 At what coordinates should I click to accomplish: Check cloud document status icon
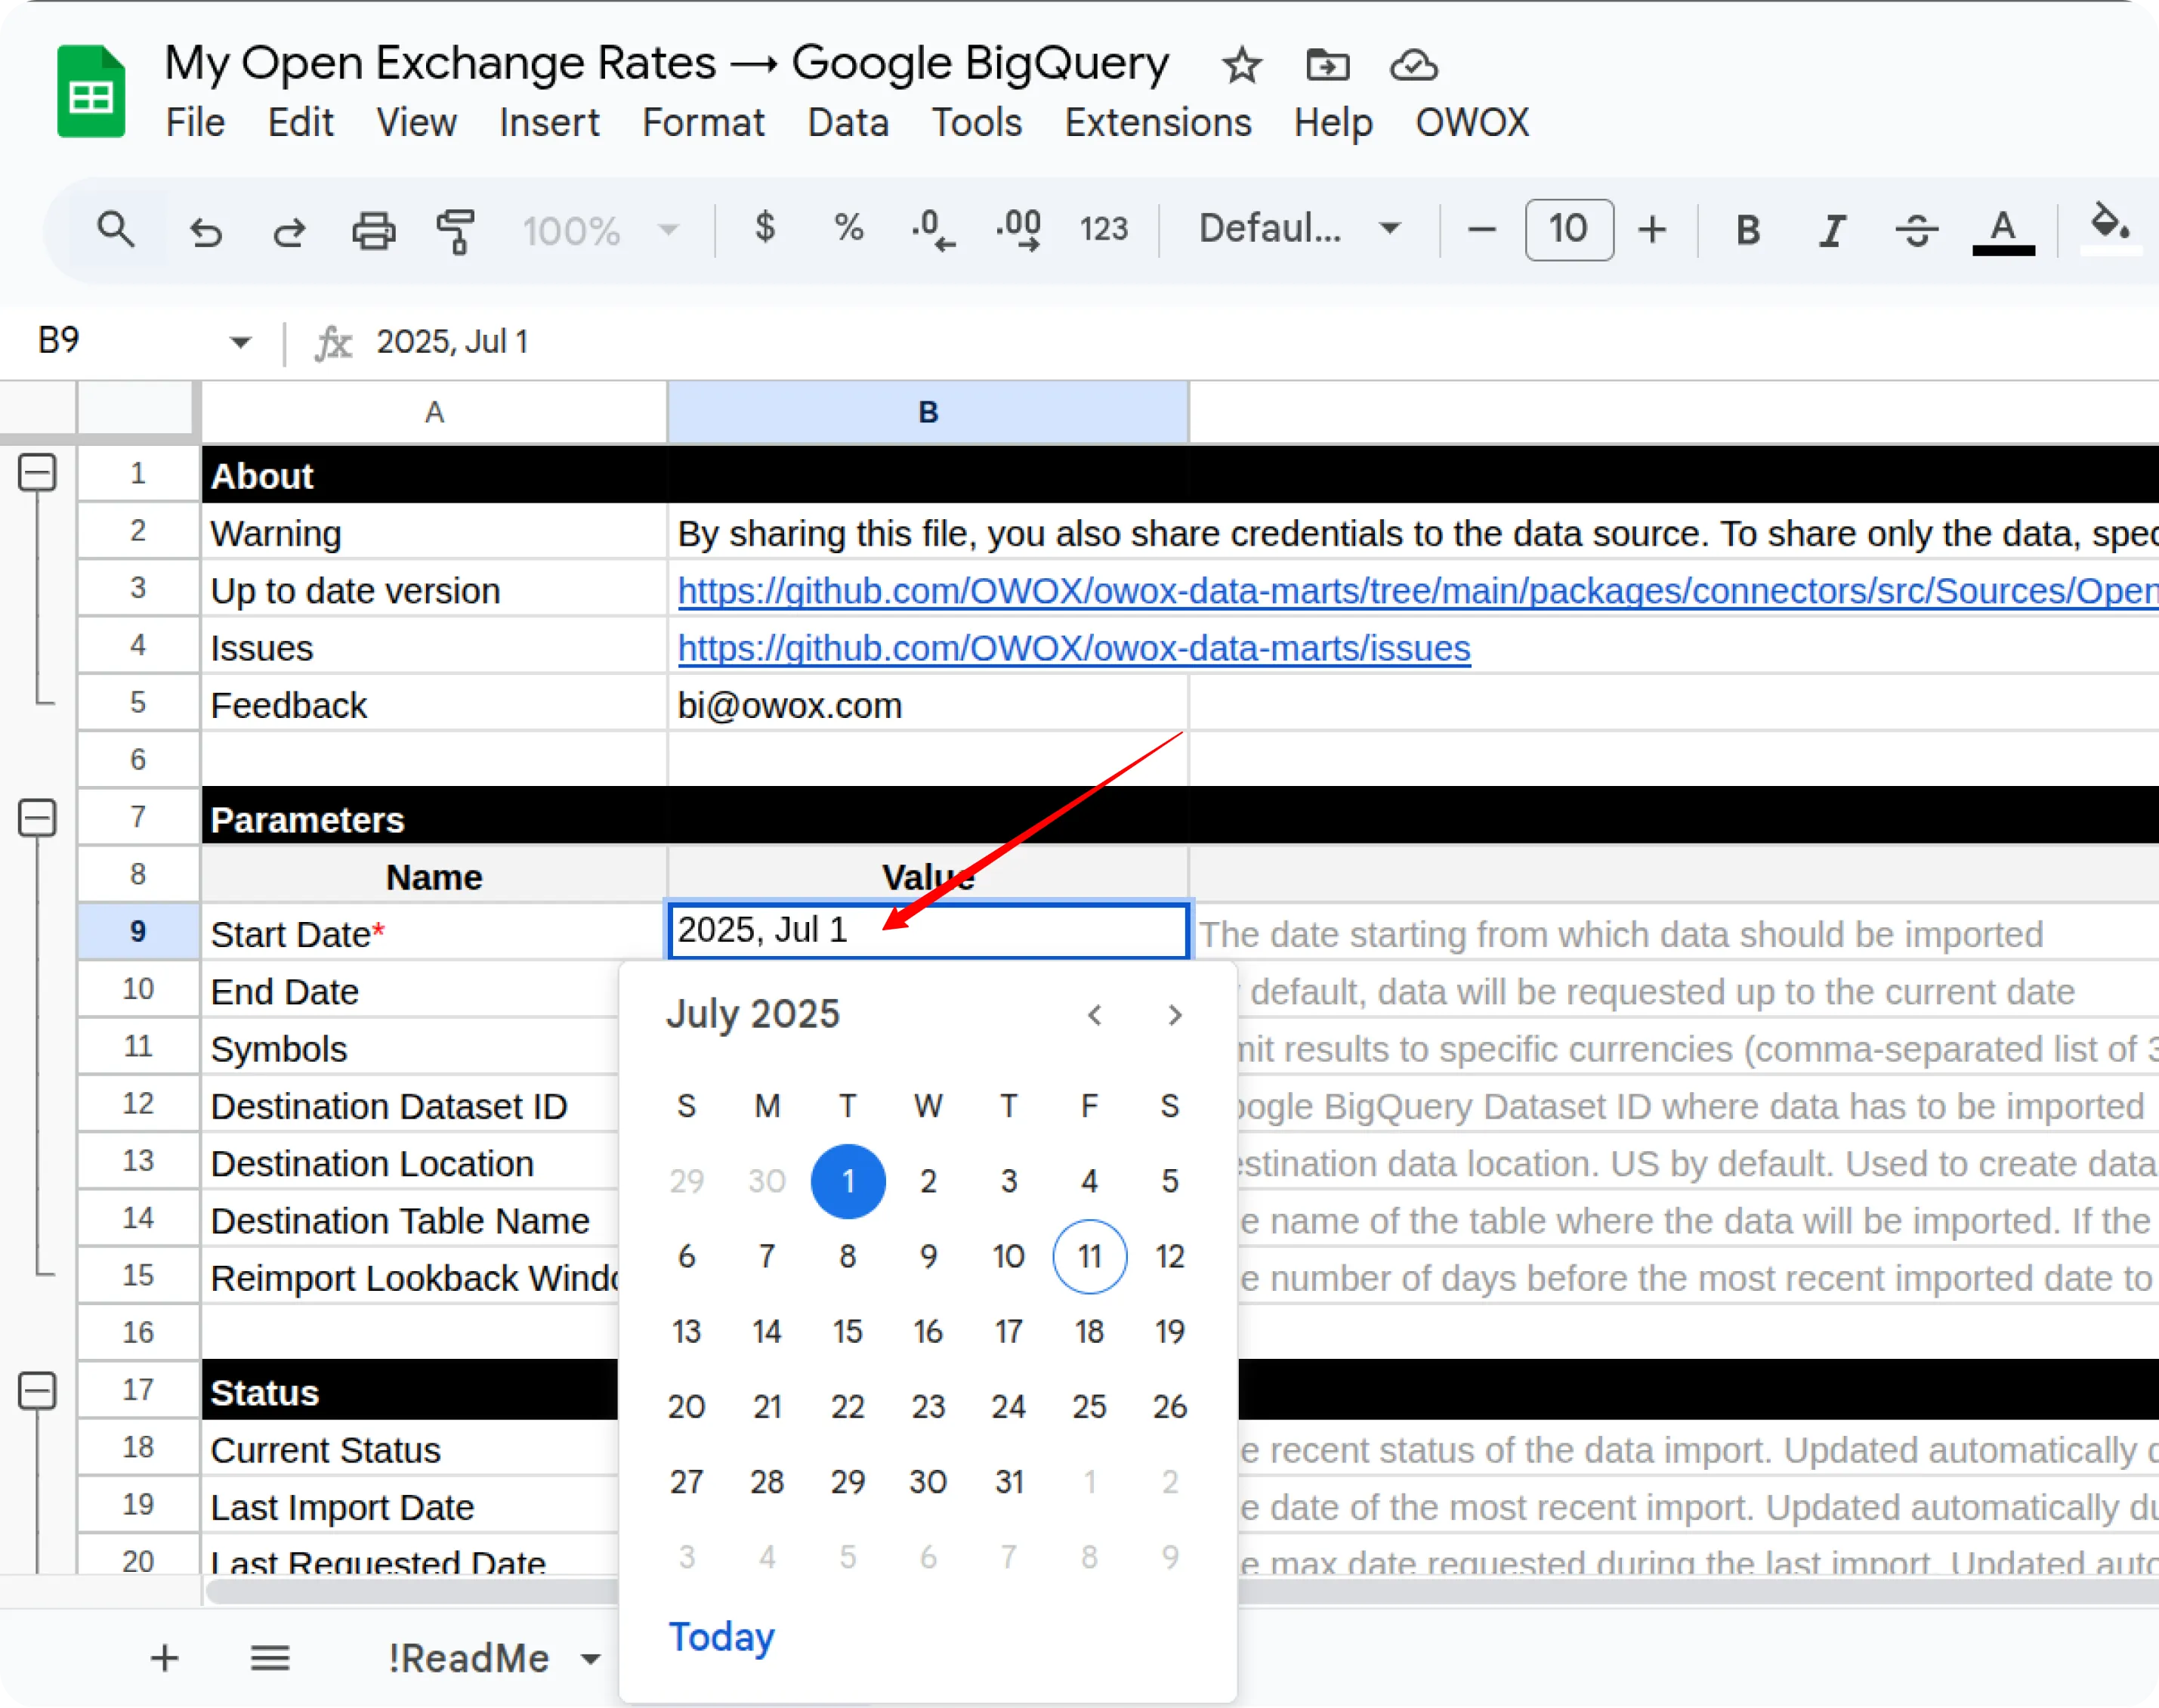click(x=1413, y=66)
